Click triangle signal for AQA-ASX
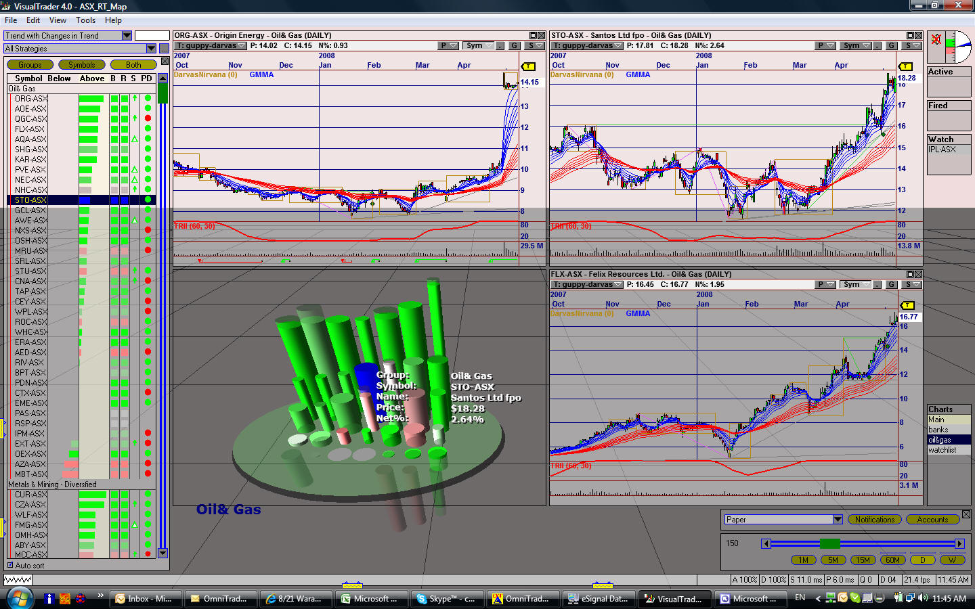 [x=135, y=139]
